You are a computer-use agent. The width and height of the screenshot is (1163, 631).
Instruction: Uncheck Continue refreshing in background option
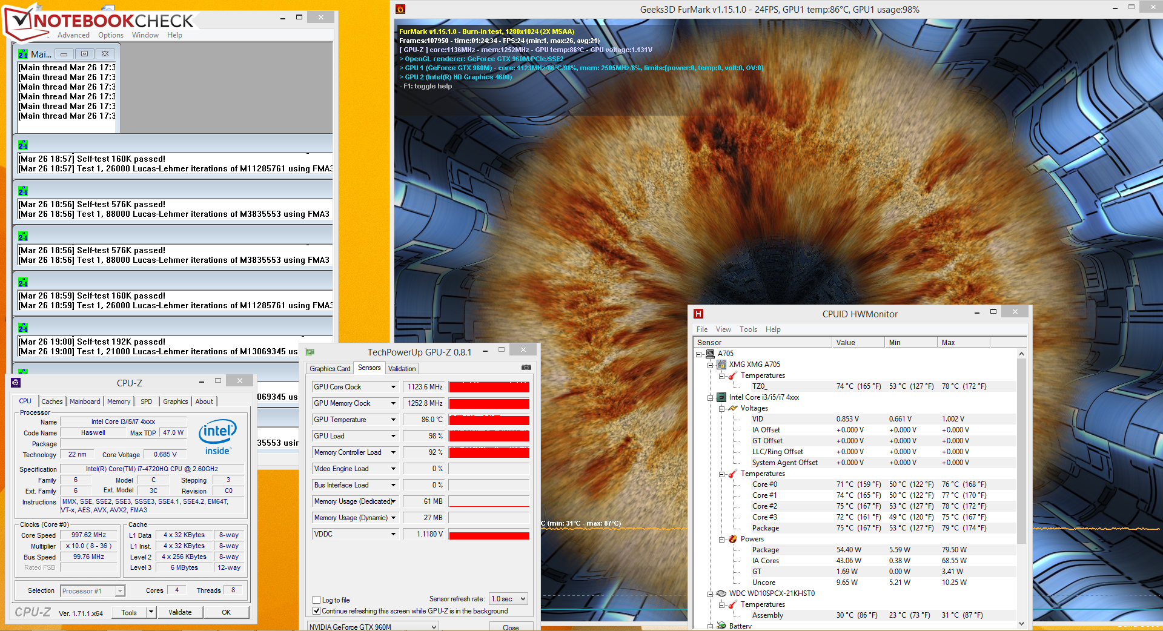[316, 611]
